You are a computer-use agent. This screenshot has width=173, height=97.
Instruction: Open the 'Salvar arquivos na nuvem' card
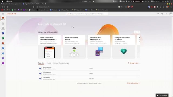74,47
